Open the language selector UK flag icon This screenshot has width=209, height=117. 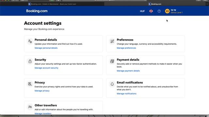pyautogui.click(x=151, y=11)
